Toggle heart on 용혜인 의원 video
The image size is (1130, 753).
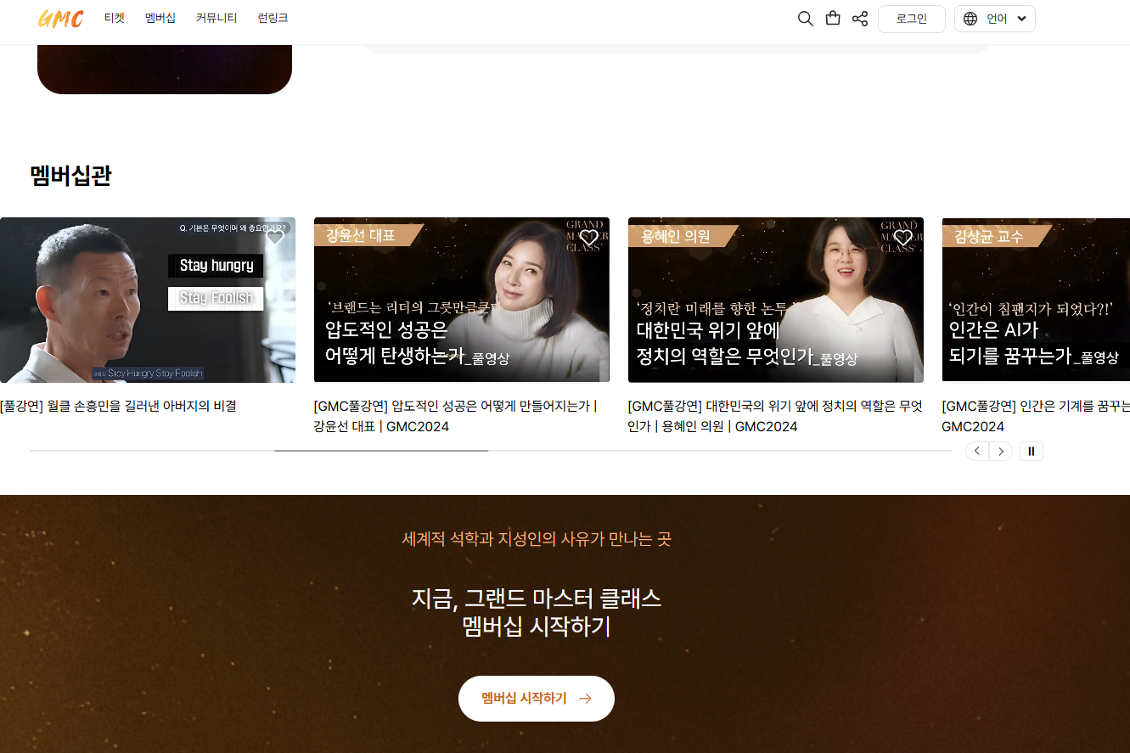click(x=903, y=238)
